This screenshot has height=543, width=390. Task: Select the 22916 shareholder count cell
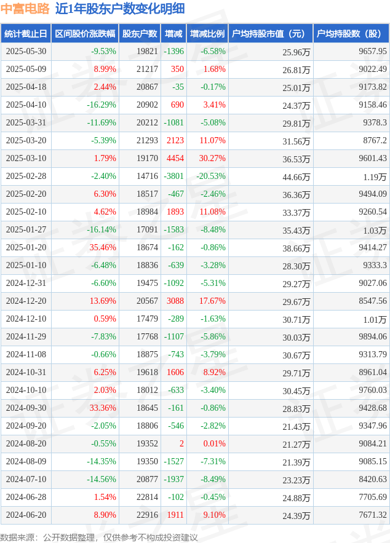[147, 515]
